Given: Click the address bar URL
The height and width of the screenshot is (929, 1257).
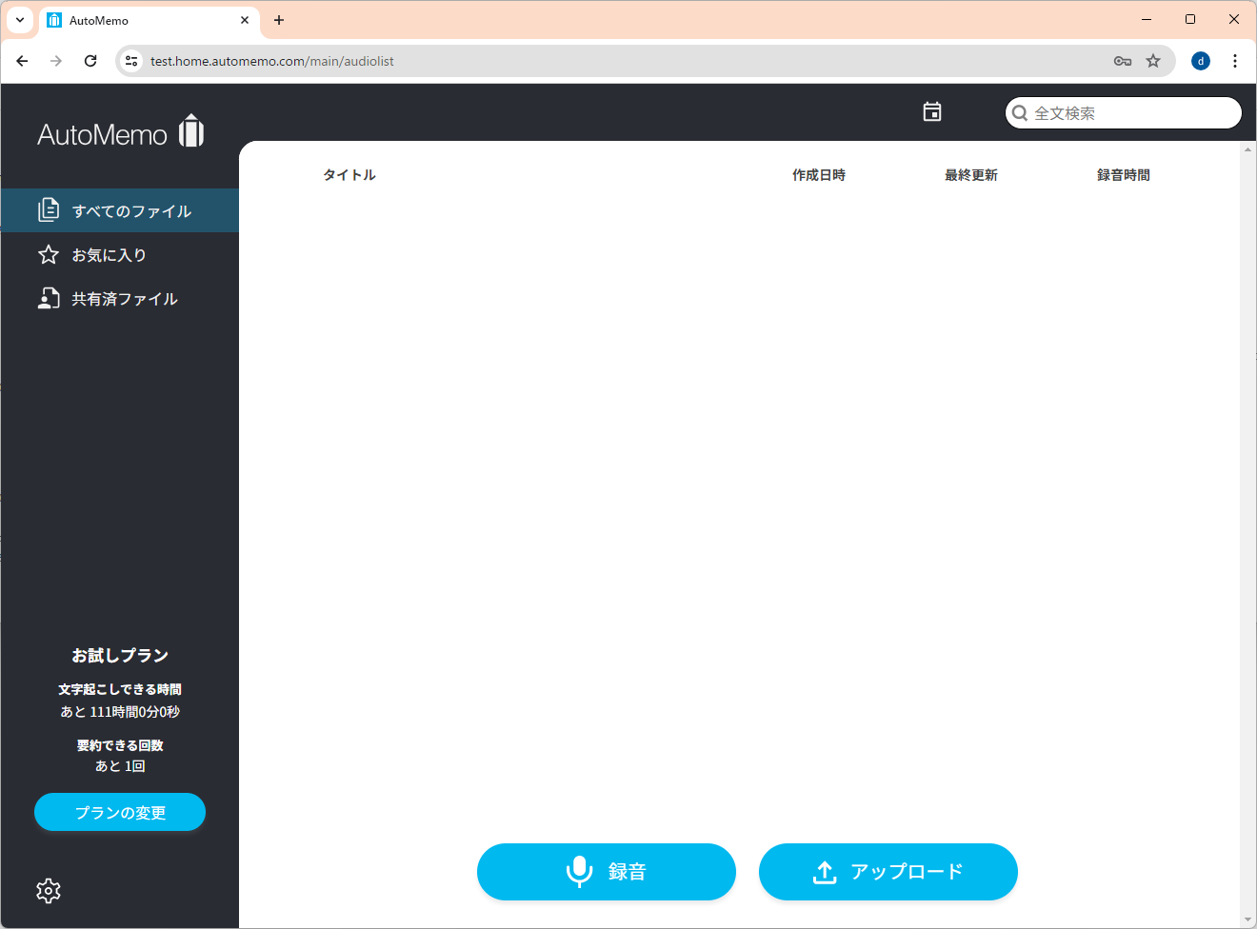Looking at the screenshot, I should click(x=272, y=61).
